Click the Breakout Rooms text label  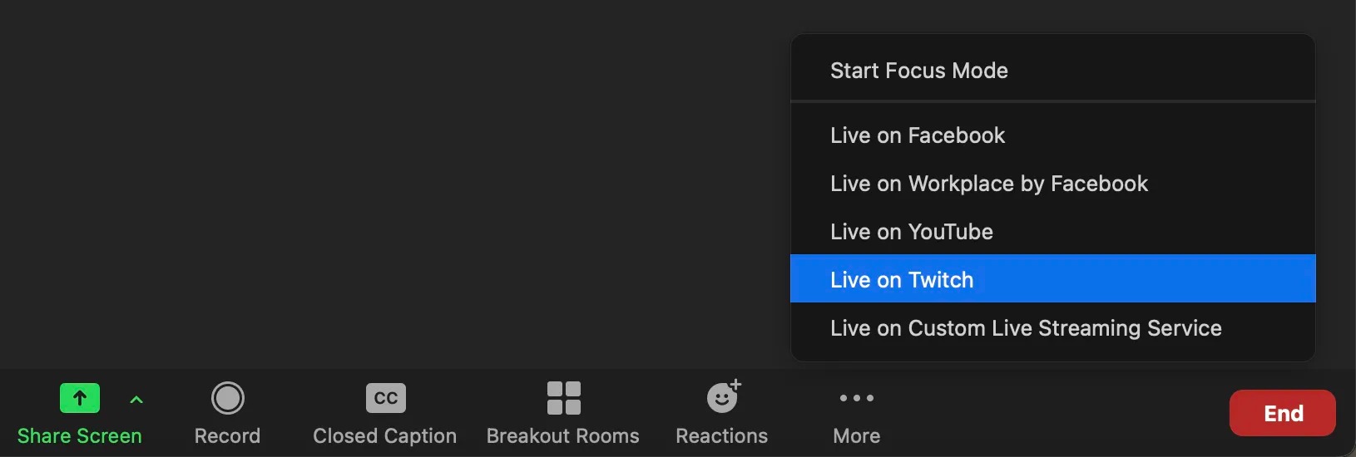click(x=562, y=436)
